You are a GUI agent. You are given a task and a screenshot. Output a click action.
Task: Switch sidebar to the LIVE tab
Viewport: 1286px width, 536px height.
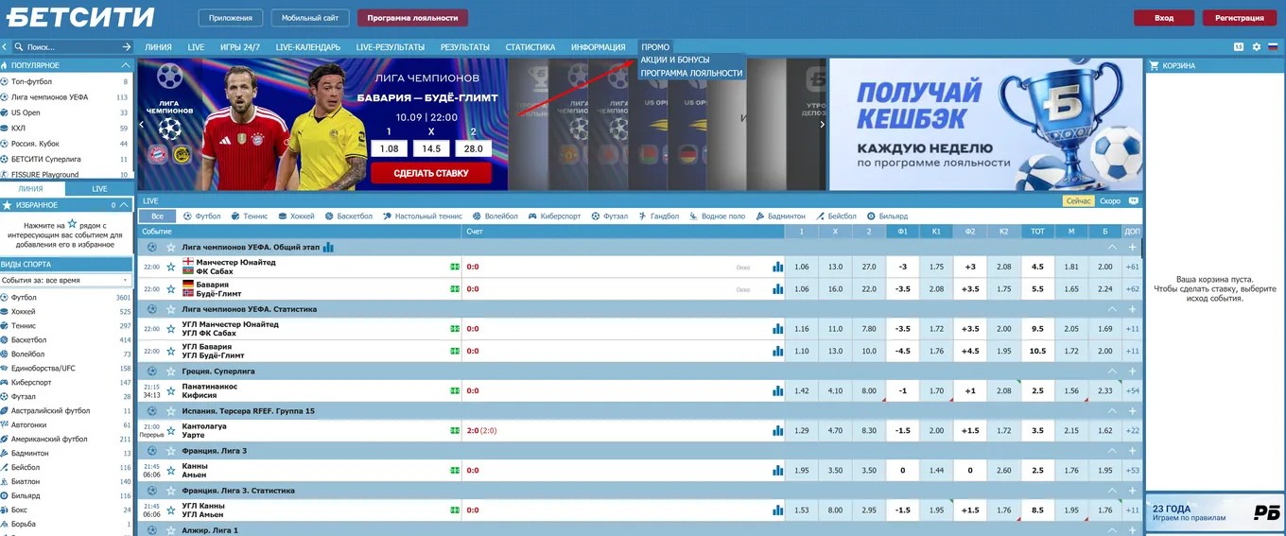point(99,189)
